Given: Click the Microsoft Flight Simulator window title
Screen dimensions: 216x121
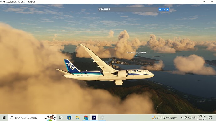Looking at the screenshot, I should click(19, 2).
